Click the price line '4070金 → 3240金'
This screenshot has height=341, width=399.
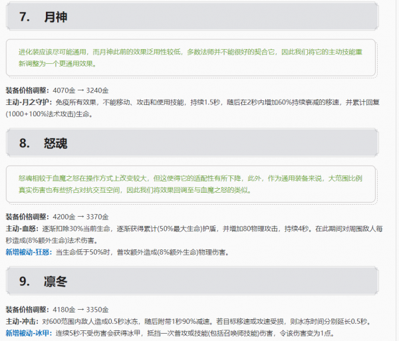tap(80, 90)
